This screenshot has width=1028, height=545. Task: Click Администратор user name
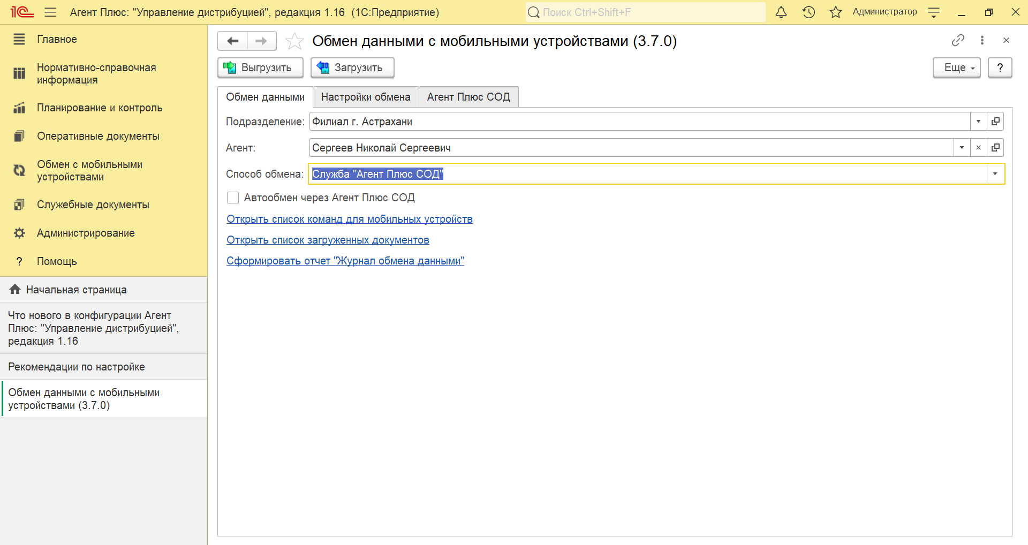coord(885,12)
